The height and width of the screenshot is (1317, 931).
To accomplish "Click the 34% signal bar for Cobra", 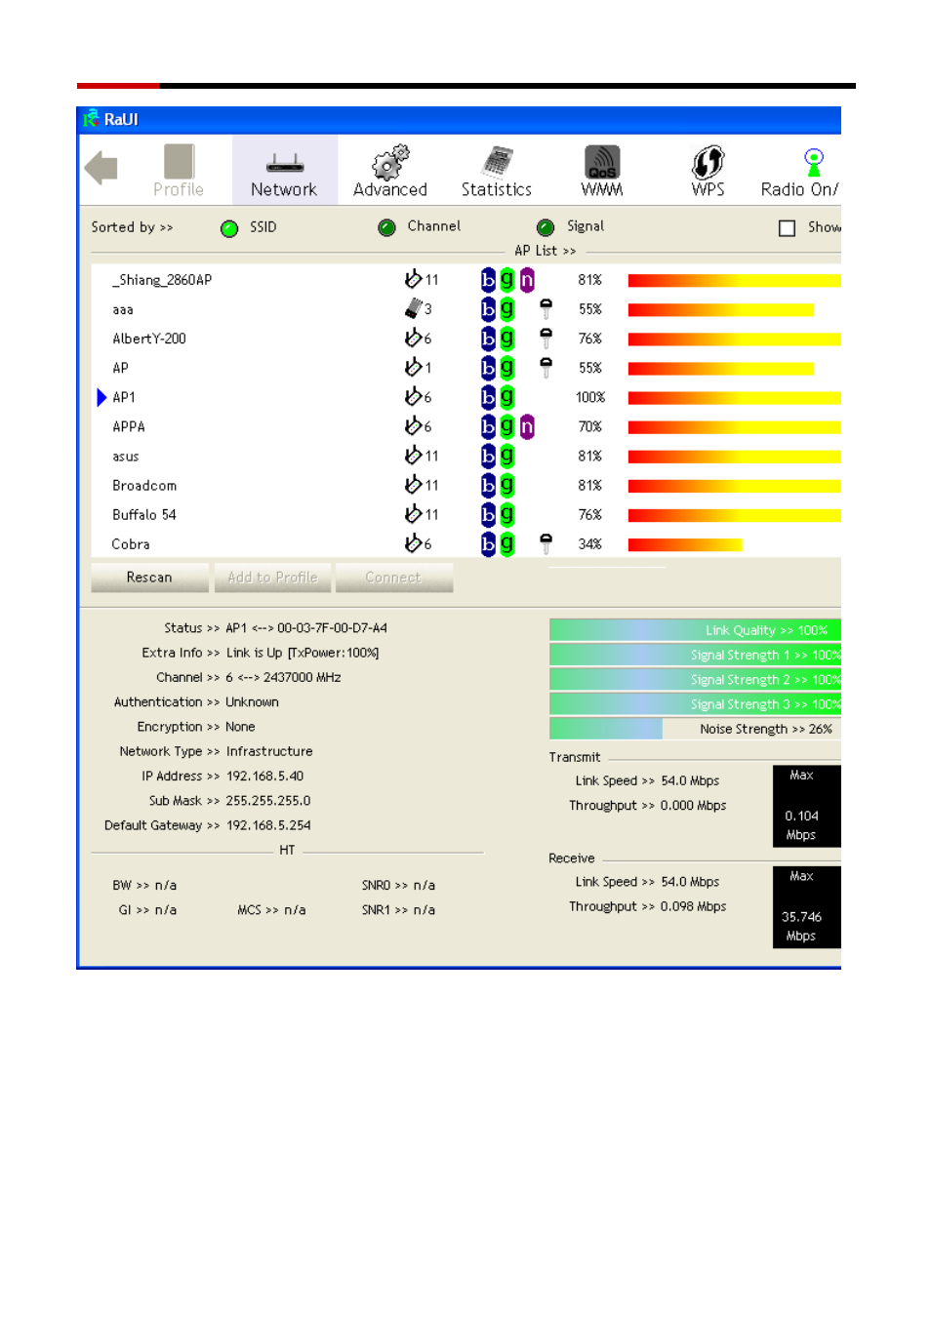I will click(x=685, y=544).
